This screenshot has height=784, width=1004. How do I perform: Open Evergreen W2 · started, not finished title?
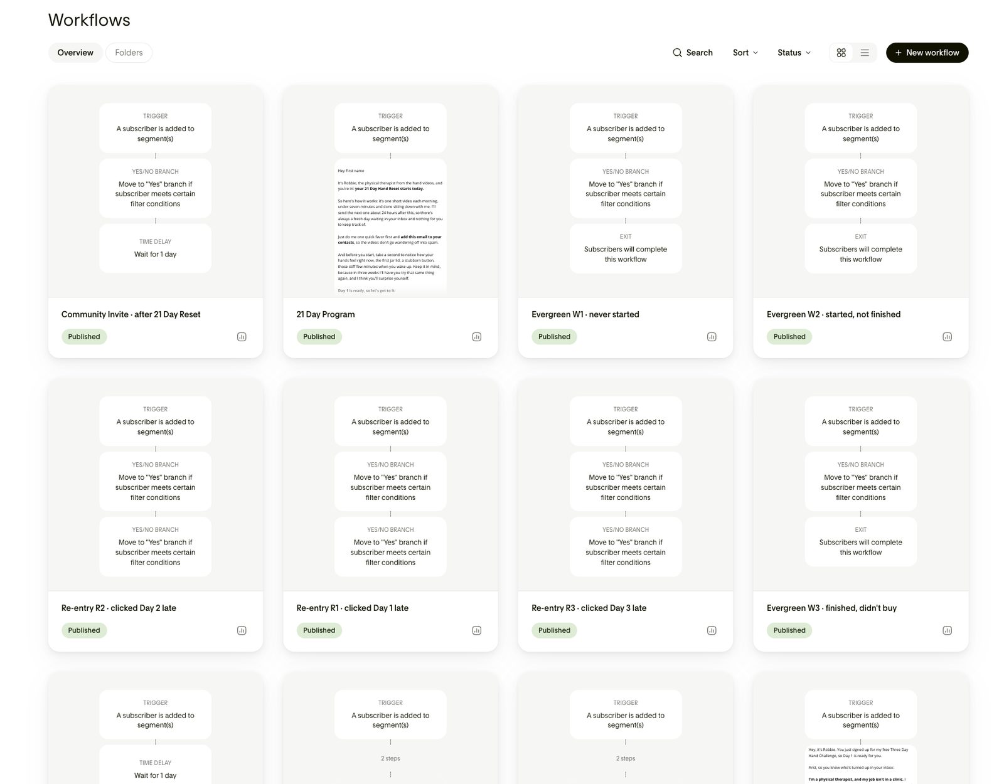click(x=833, y=314)
